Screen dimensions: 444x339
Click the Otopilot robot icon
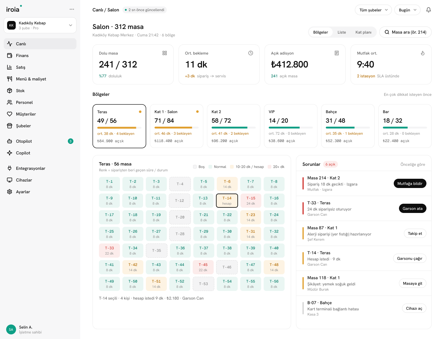coord(10,141)
